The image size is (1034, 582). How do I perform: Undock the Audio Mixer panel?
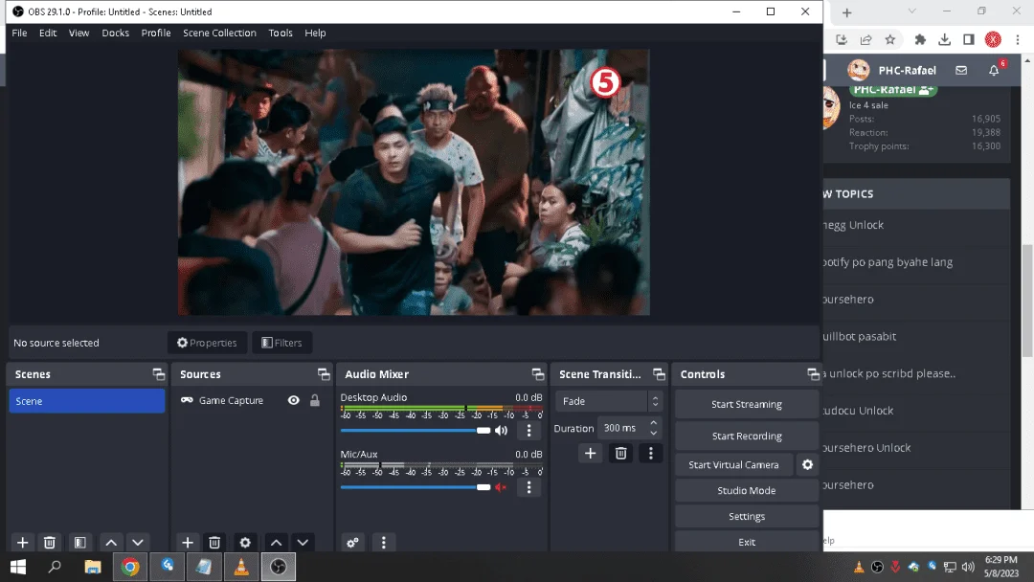538,374
